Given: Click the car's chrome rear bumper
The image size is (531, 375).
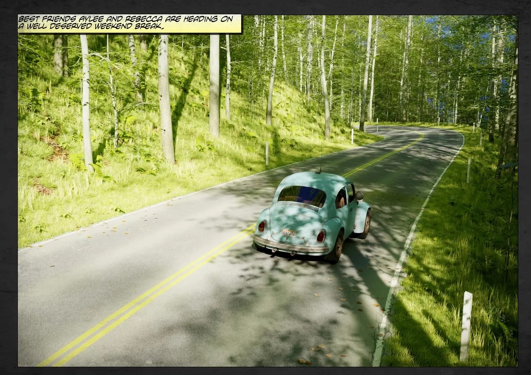Looking at the screenshot, I should click(290, 245).
